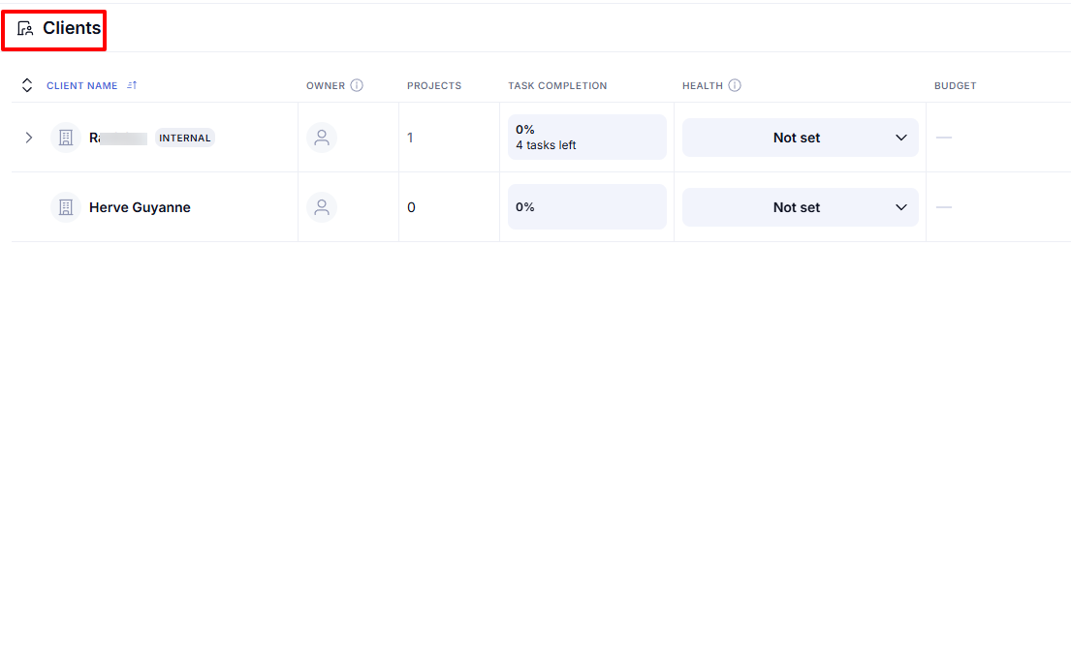Click the owner avatar icon in the top row
This screenshot has width=1071, height=647.
click(x=322, y=138)
